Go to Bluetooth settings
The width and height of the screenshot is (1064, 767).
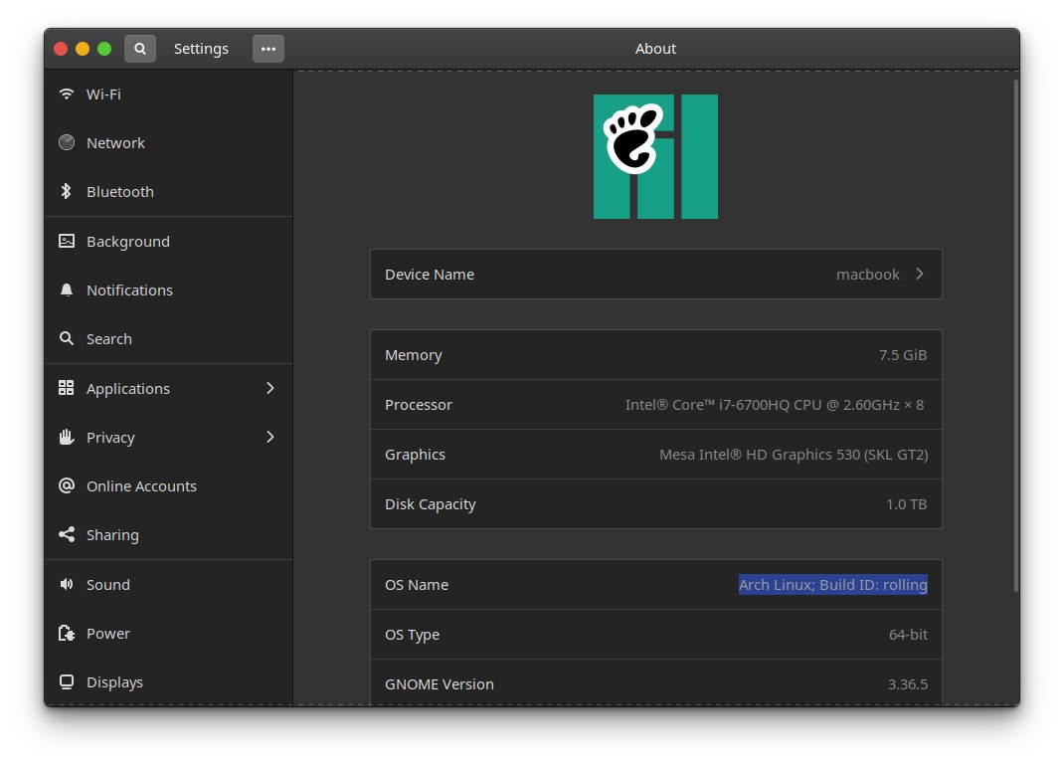coord(168,192)
